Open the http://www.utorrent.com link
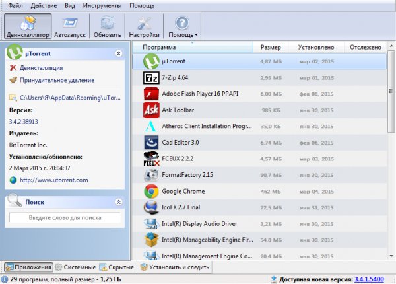Viewport: 396px width, 284px height. (x=54, y=180)
